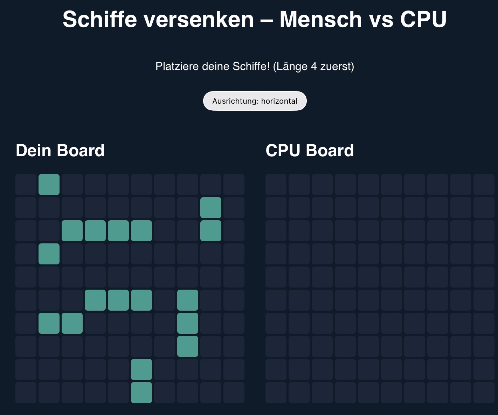This screenshot has width=498, height=415.
Task: Click the lone ship cell in Dein Board's fourth row
Action: point(49,254)
